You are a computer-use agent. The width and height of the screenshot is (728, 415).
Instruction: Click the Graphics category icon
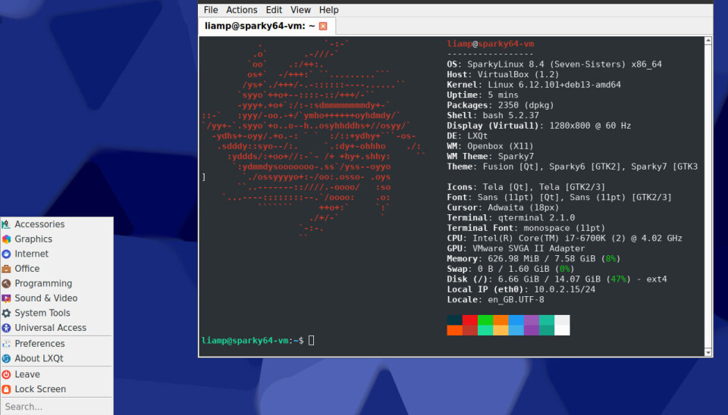pos(6,239)
